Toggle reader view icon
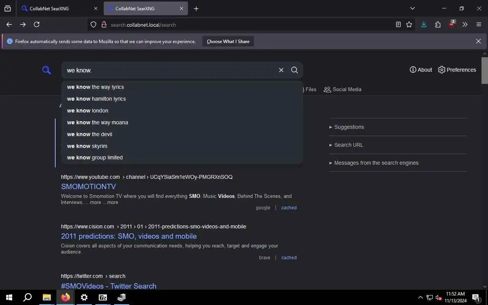This screenshot has height=305, width=488. pyautogui.click(x=398, y=24)
